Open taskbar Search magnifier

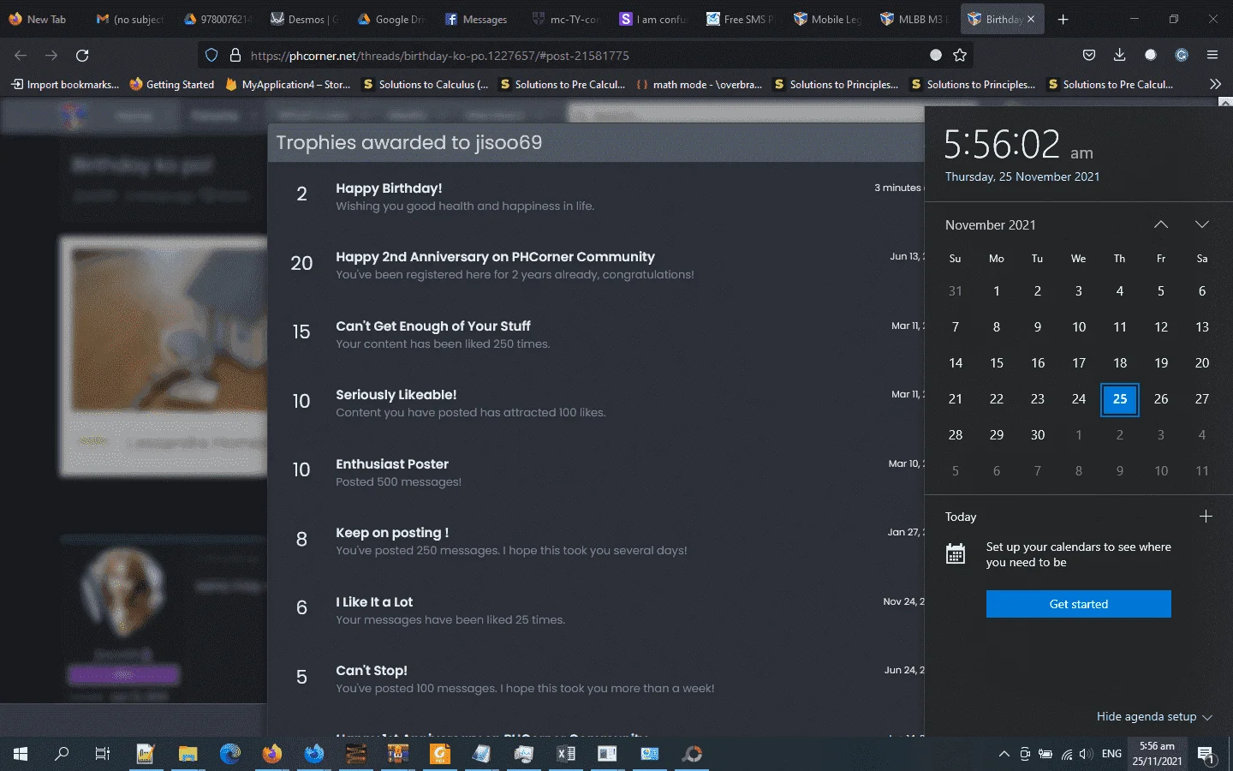(62, 754)
